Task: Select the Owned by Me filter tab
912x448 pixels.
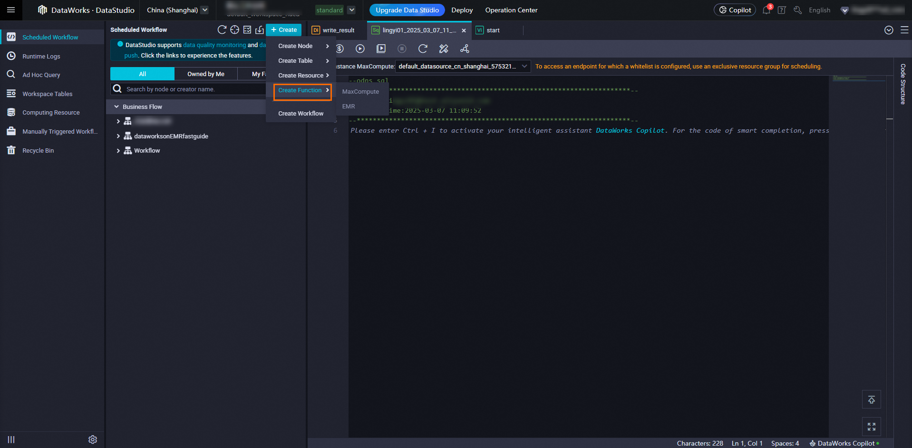Action: click(205, 74)
